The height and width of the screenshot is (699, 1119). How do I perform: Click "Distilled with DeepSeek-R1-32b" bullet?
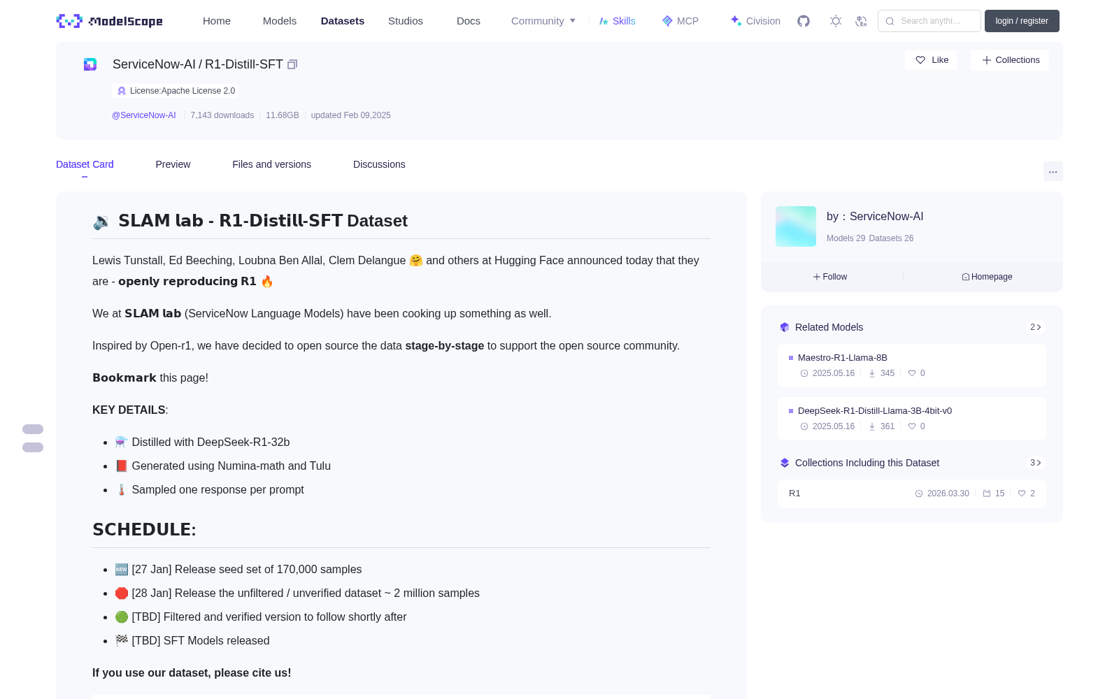point(211,442)
